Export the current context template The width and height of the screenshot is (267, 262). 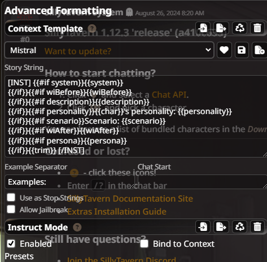pos(221,28)
